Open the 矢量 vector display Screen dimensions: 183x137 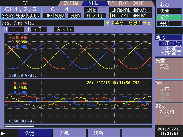point(165,66)
